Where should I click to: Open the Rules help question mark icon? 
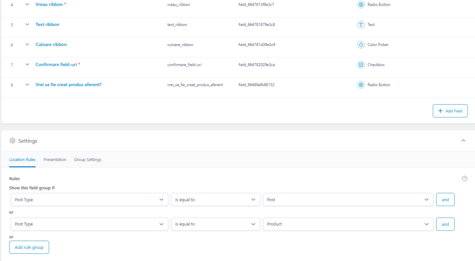coord(465,179)
